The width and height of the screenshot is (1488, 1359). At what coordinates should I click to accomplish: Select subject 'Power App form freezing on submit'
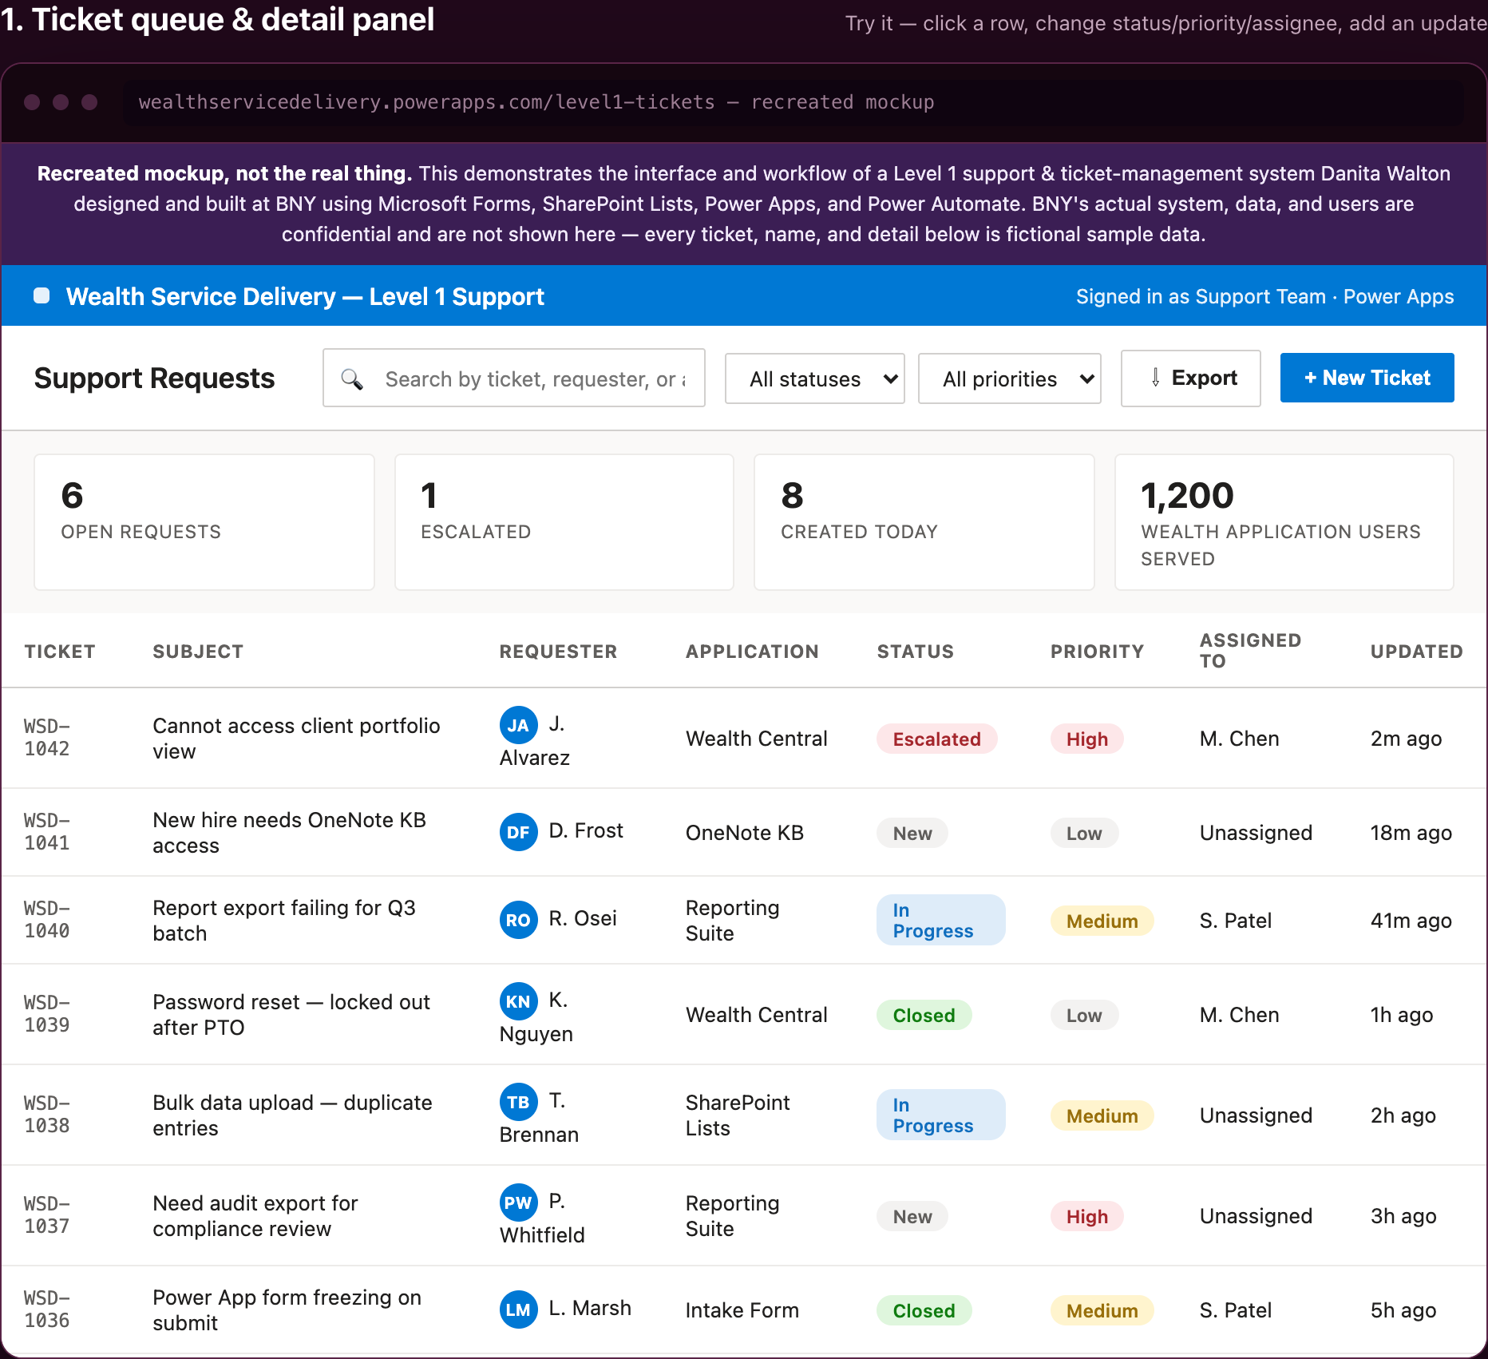point(287,1309)
